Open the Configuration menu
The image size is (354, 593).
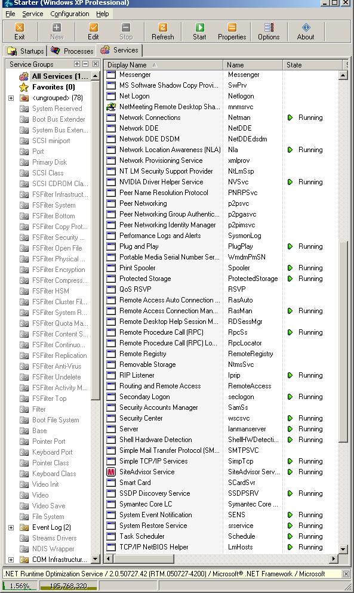[x=70, y=14]
